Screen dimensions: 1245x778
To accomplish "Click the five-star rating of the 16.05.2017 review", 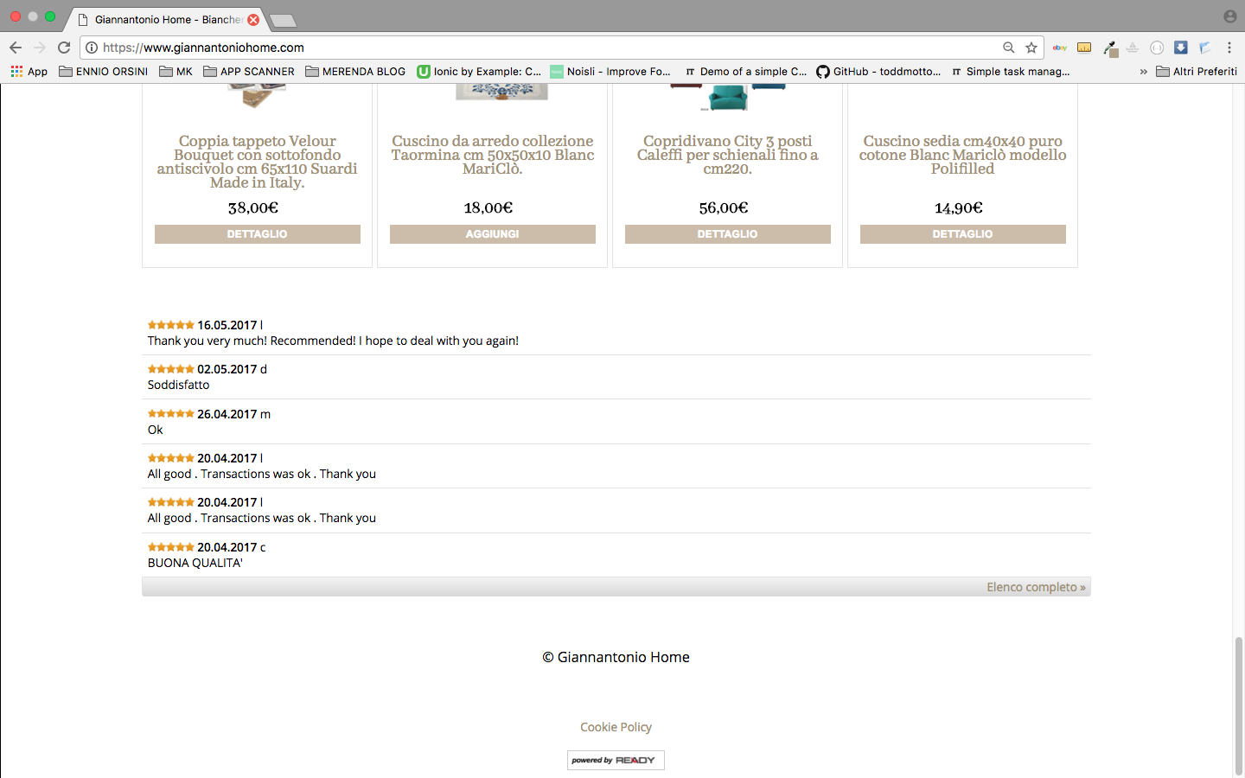I will tap(170, 325).
